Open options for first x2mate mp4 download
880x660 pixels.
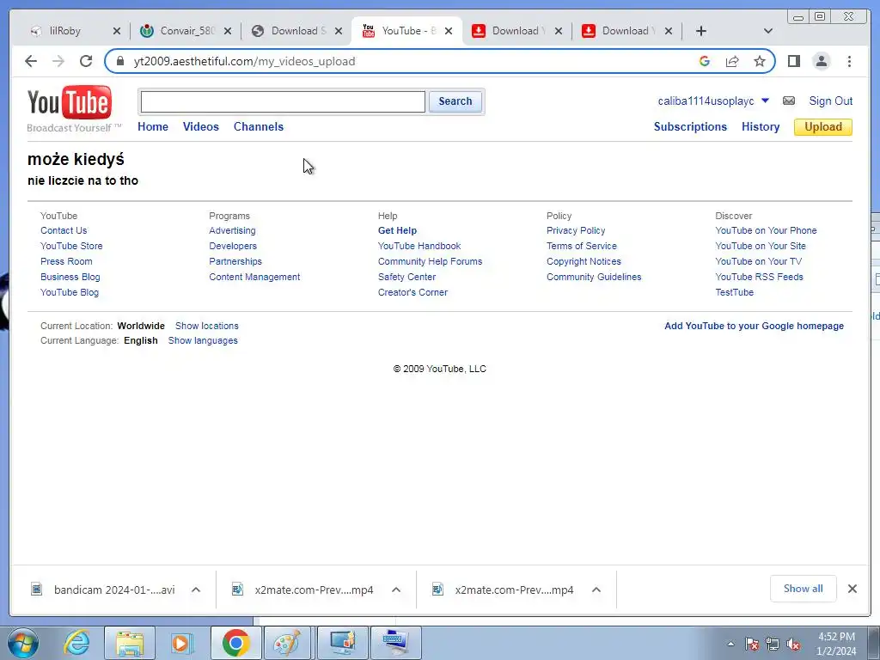pyautogui.click(x=396, y=590)
